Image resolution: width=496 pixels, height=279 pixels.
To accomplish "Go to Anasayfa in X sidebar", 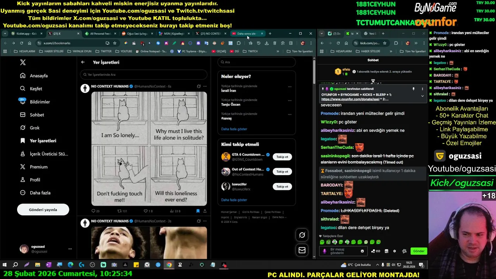I will [34, 76].
